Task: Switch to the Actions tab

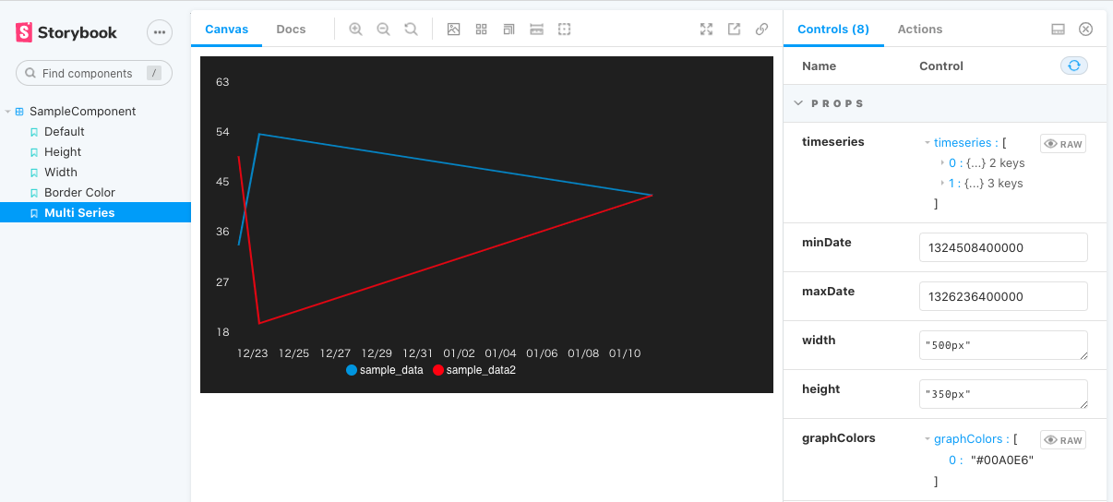Action: (x=920, y=29)
